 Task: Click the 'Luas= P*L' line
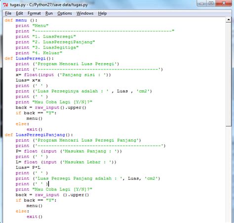[x=28, y=168]
